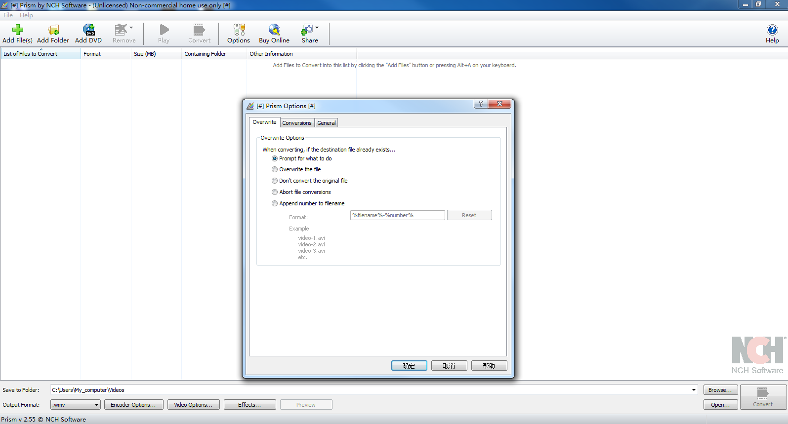This screenshot has height=424, width=788.
Task: Click the Add DVD toolbar icon
Action: [x=88, y=30]
